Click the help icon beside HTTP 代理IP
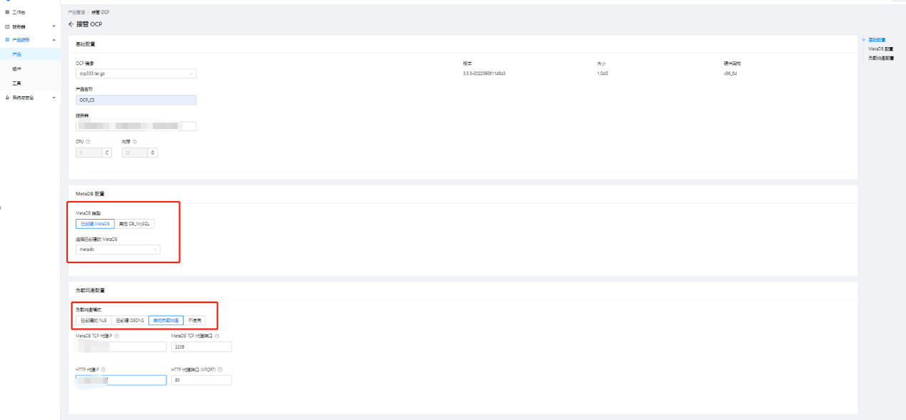Screen dimensions: 906x420 point(104,369)
